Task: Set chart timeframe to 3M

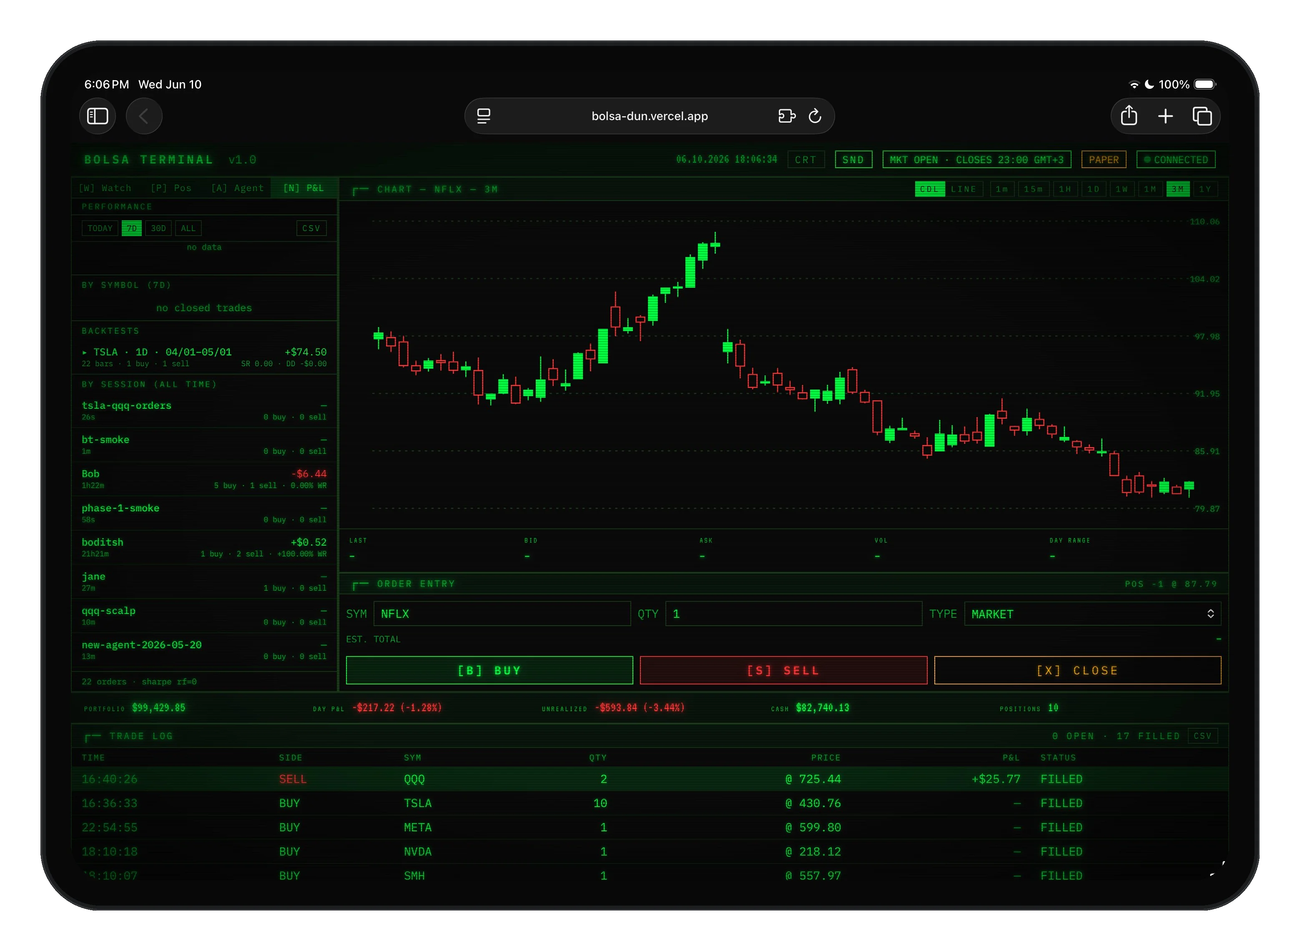Action: [1178, 189]
